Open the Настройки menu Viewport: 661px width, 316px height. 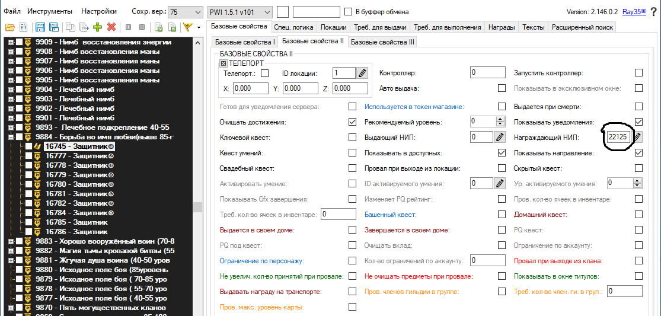(99, 11)
